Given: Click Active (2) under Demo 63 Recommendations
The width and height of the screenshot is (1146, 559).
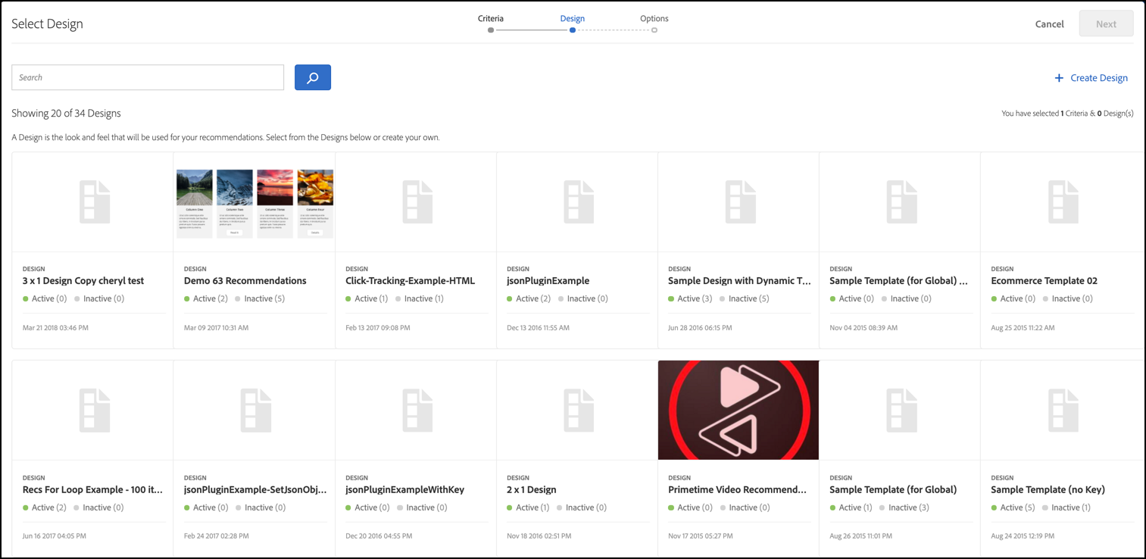Looking at the screenshot, I should coord(206,299).
